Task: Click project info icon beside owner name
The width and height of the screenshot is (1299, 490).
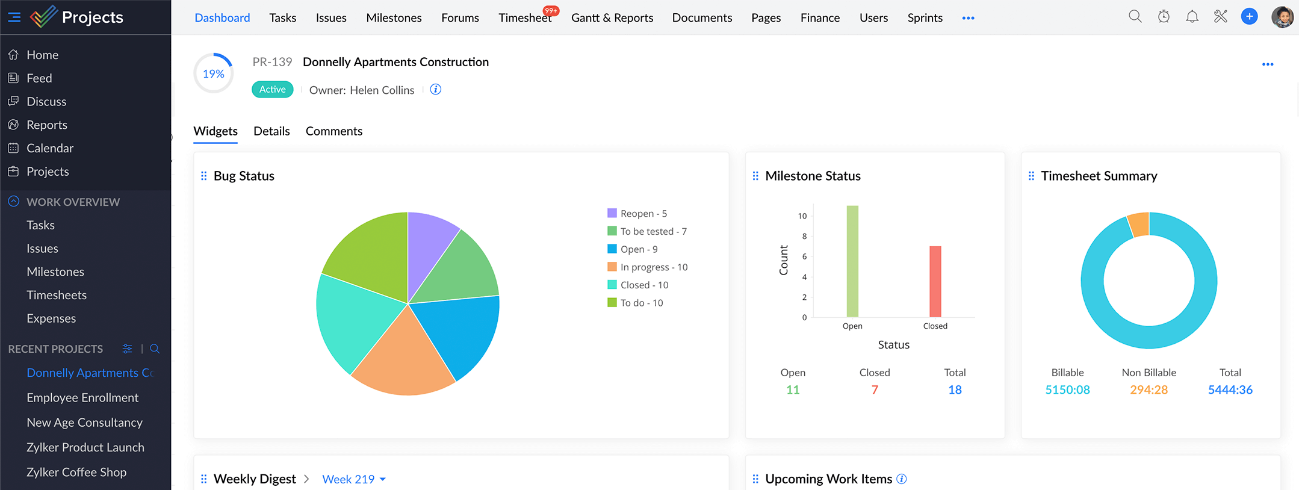Action: tap(436, 90)
